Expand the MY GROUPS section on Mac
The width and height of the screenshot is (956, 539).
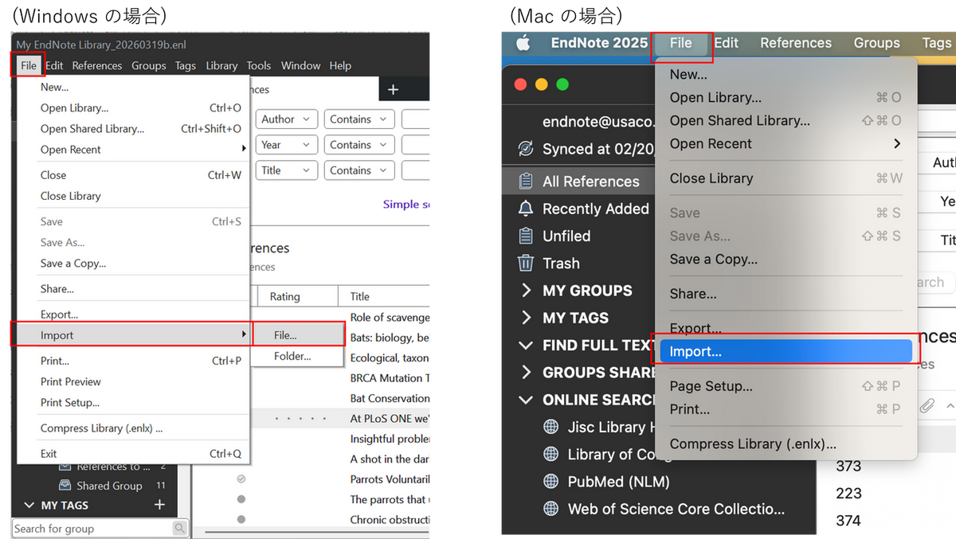(526, 291)
